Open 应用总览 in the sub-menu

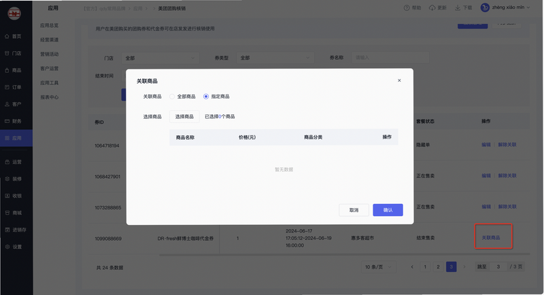click(49, 26)
